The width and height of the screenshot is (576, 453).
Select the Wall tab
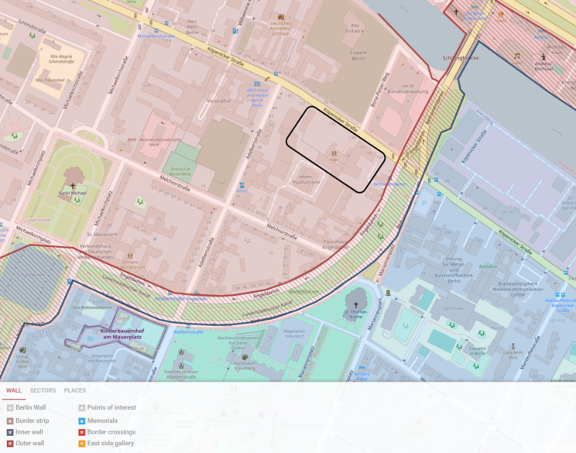(x=13, y=390)
